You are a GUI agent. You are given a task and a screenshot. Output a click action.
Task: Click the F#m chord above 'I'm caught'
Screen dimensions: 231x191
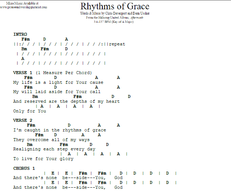tap(31, 125)
